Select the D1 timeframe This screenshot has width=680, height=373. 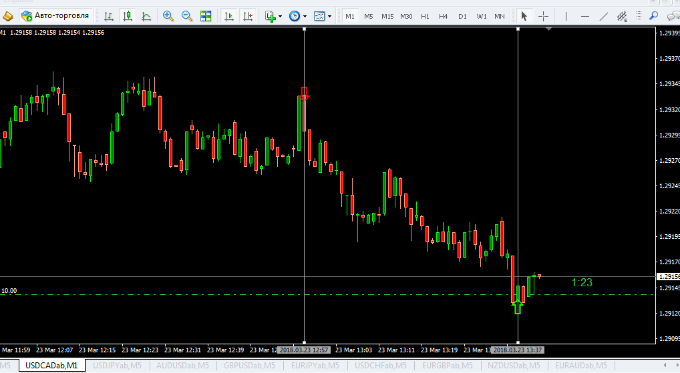pyautogui.click(x=462, y=17)
